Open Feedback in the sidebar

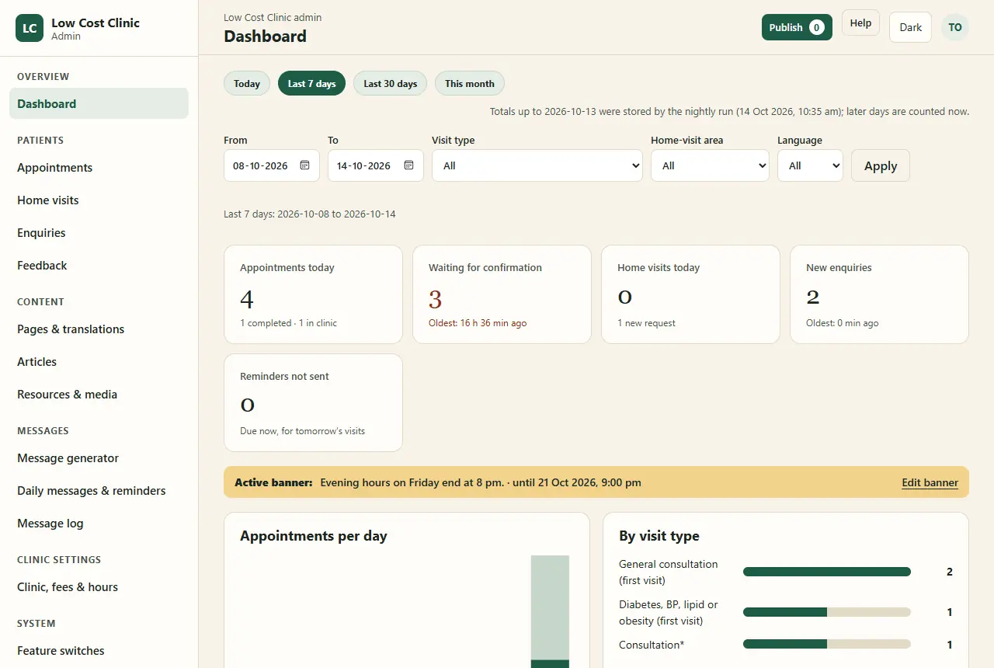tap(99, 265)
